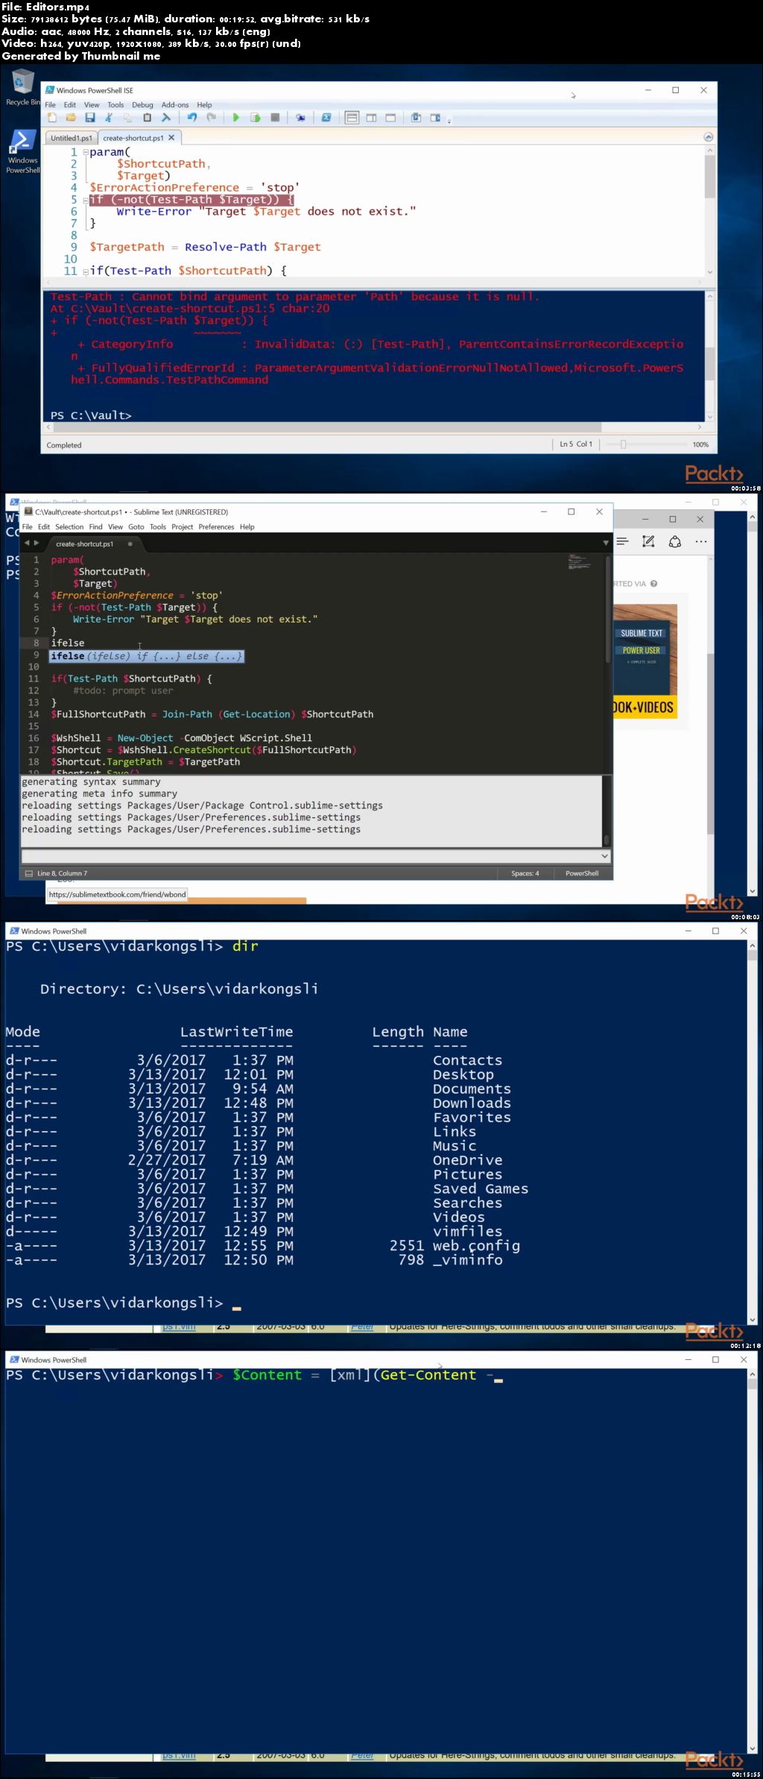Toggle the Show Command Add-on pane
The width and height of the screenshot is (763, 1779).
point(435,118)
